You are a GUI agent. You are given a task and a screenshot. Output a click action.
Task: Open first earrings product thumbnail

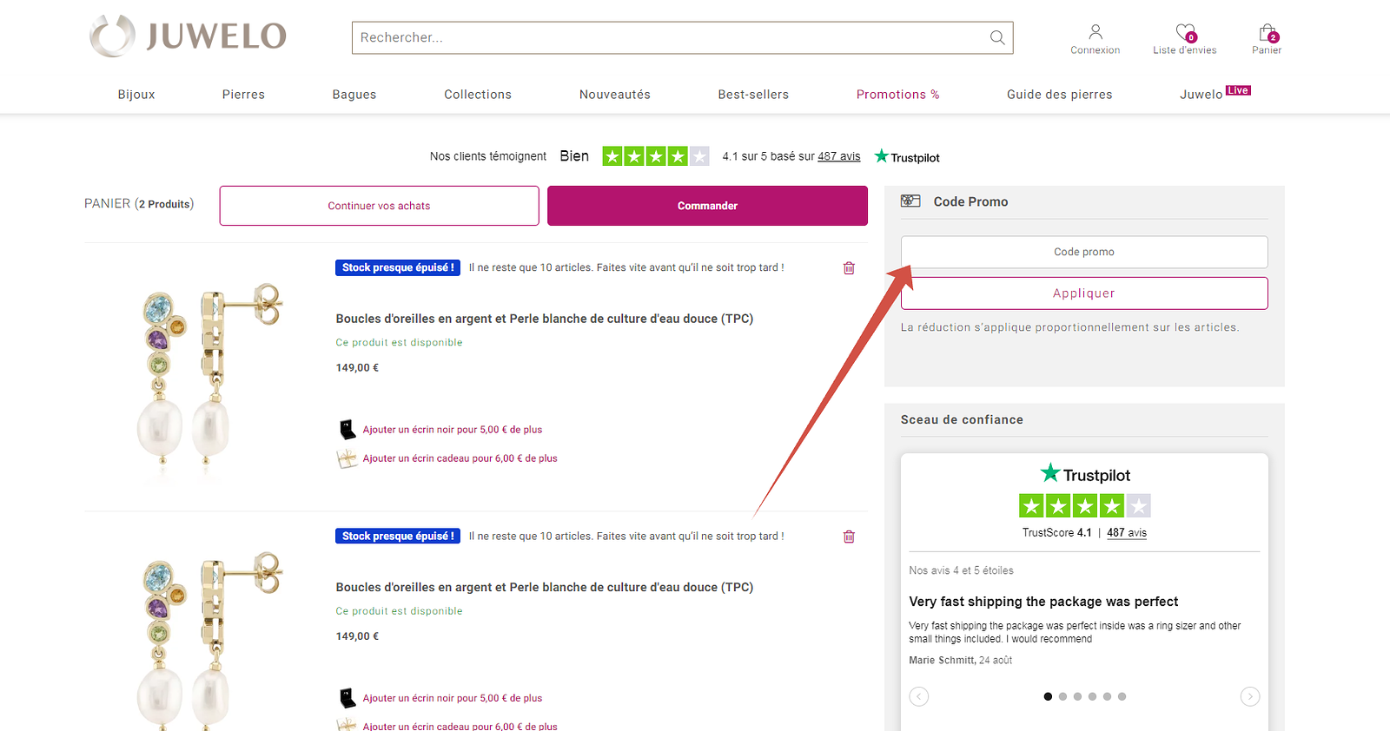209,379
